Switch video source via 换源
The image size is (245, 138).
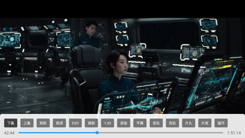coord(59,123)
